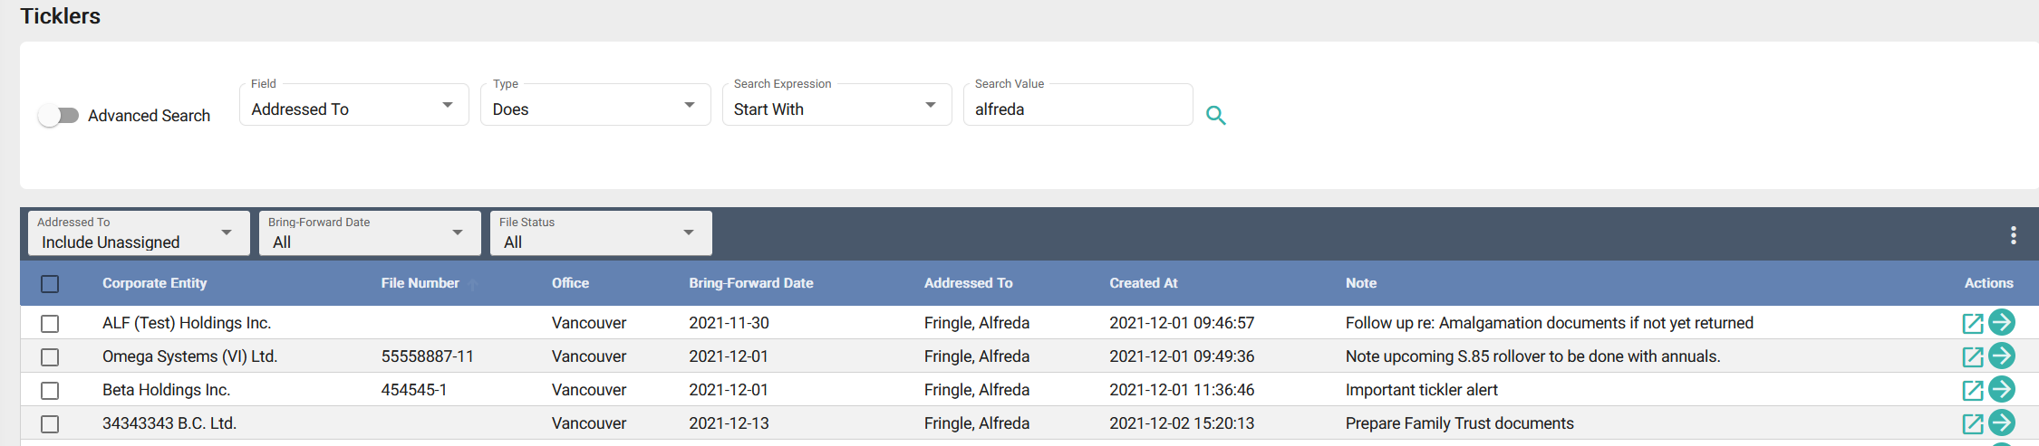2039x446 pixels.
Task: Expand the File Status filter dropdown
Action: click(x=600, y=234)
